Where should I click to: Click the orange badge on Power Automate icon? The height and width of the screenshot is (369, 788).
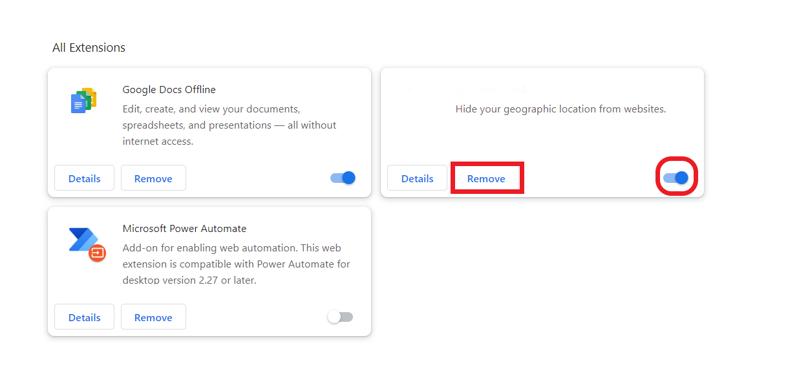[97, 253]
